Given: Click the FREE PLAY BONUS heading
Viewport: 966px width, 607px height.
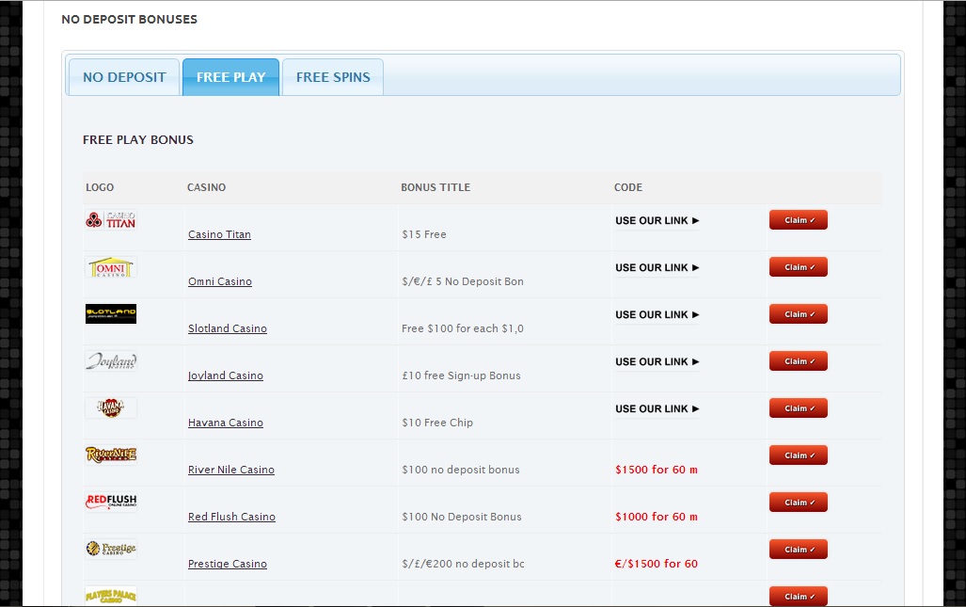Looking at the screenshot, I should 138,140.
